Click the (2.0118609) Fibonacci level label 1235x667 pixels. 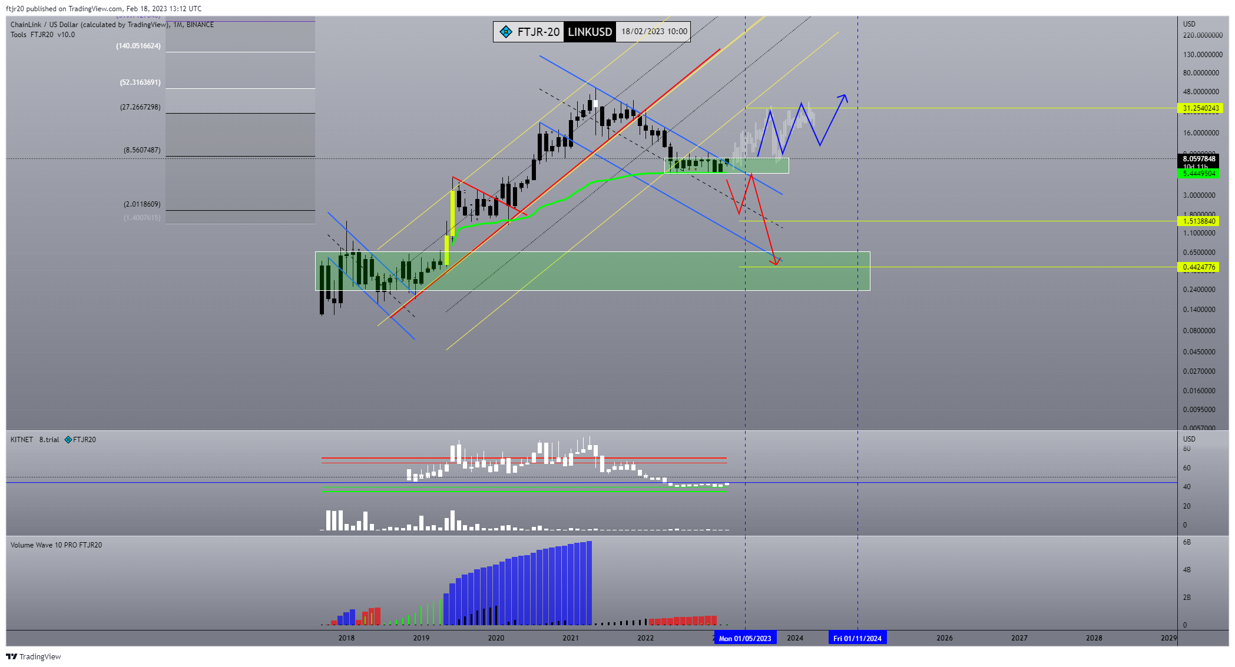coord(142,204)
